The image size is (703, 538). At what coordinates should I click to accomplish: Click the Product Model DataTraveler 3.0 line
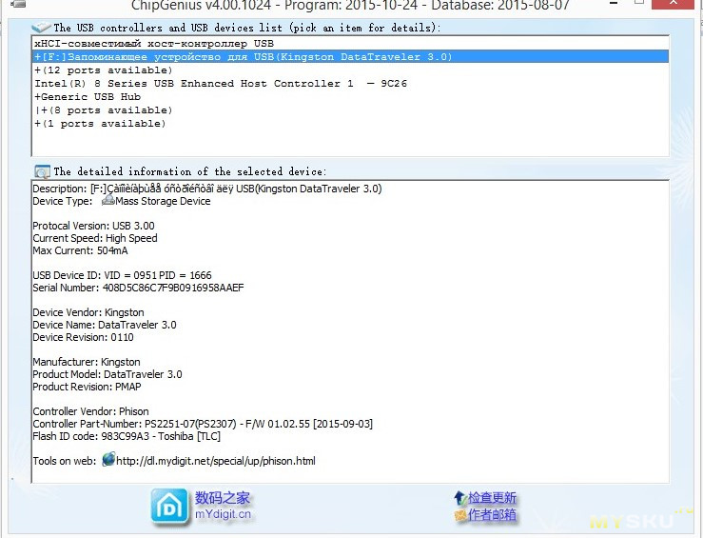pos(107,374)
